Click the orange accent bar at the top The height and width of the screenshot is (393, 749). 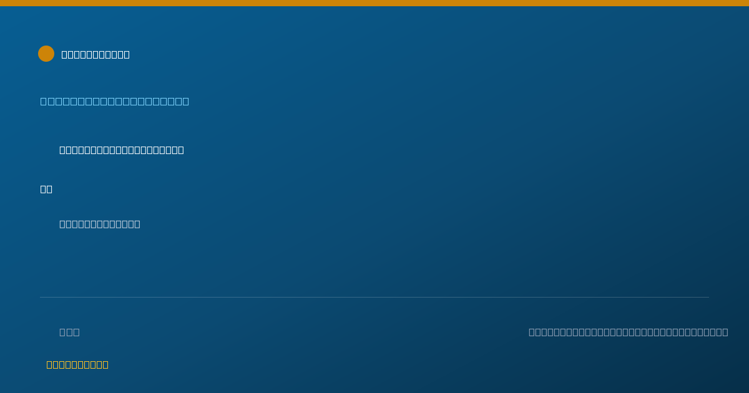click(x=374, y=3)
